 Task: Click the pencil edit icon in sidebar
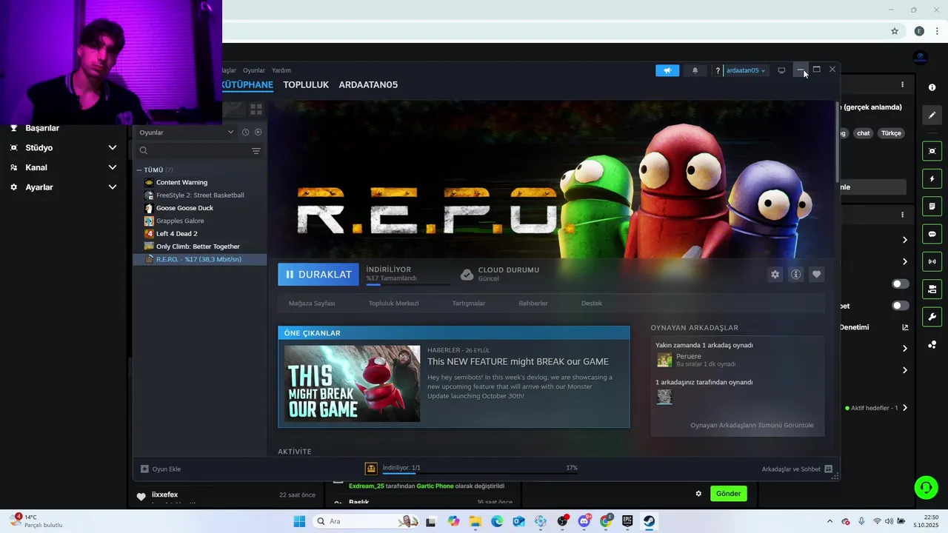click(x=932, y=115)
